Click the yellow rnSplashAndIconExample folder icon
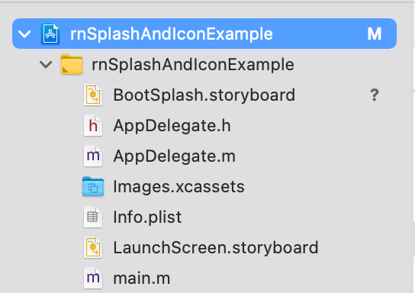This screenshot has height=293, width=415. [72, 64]
